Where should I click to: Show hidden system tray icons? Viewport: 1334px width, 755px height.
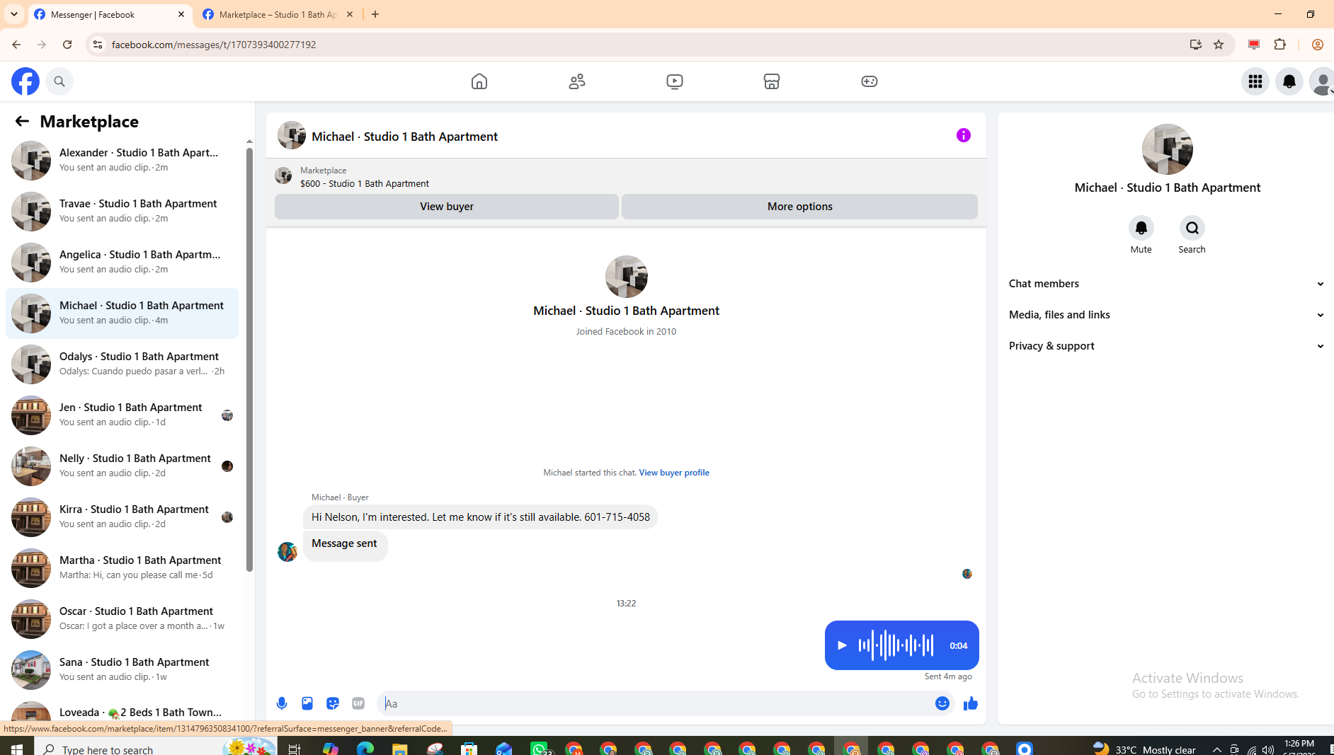tap(1217, 749)
